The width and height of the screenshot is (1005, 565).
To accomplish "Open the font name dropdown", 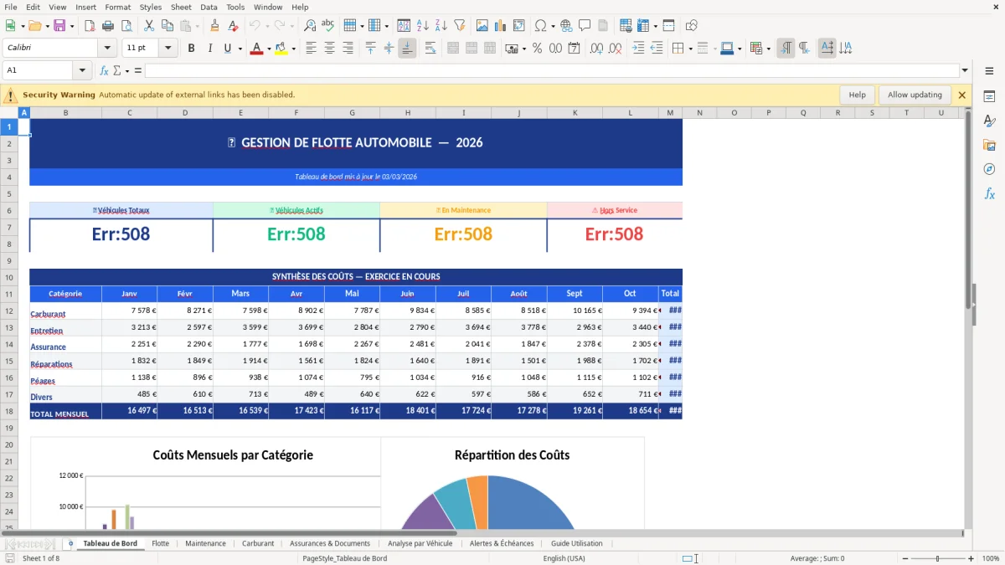I will tap(106, 48).
